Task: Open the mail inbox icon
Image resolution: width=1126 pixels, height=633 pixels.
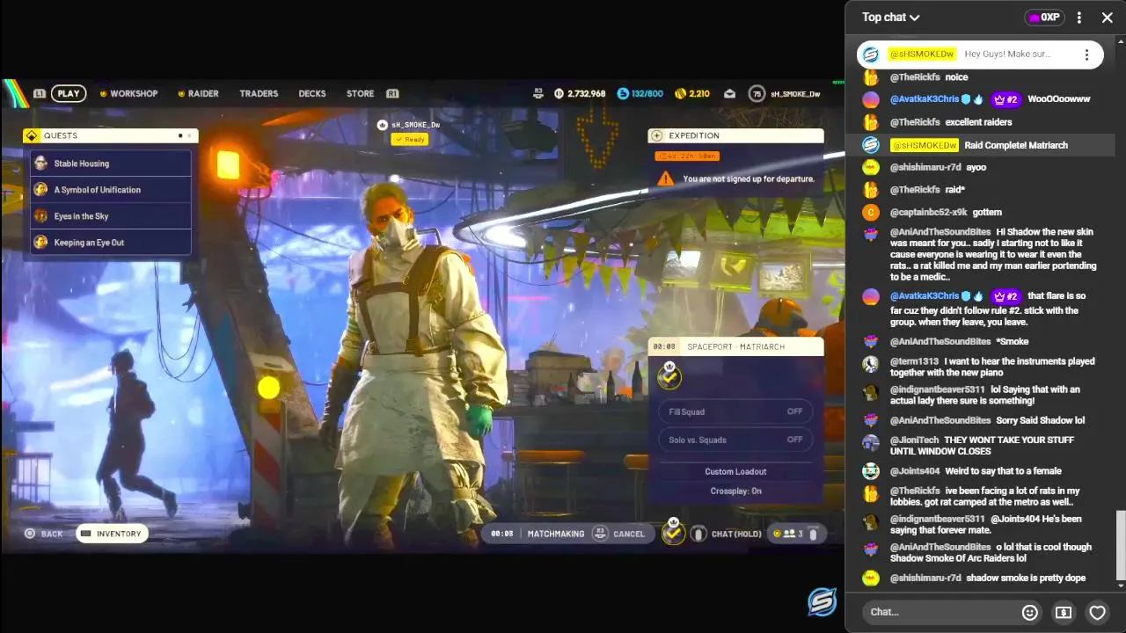Action: (730, 93)
